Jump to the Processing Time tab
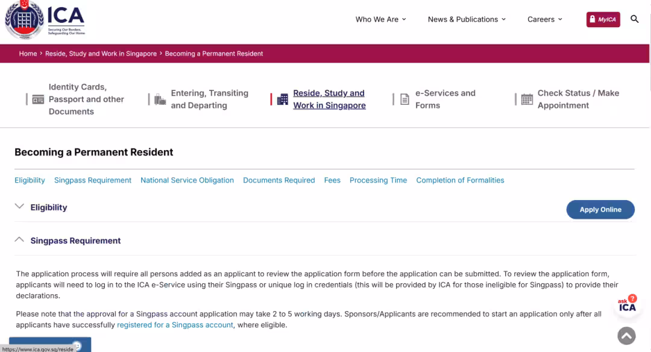 (x=378, y=180)
